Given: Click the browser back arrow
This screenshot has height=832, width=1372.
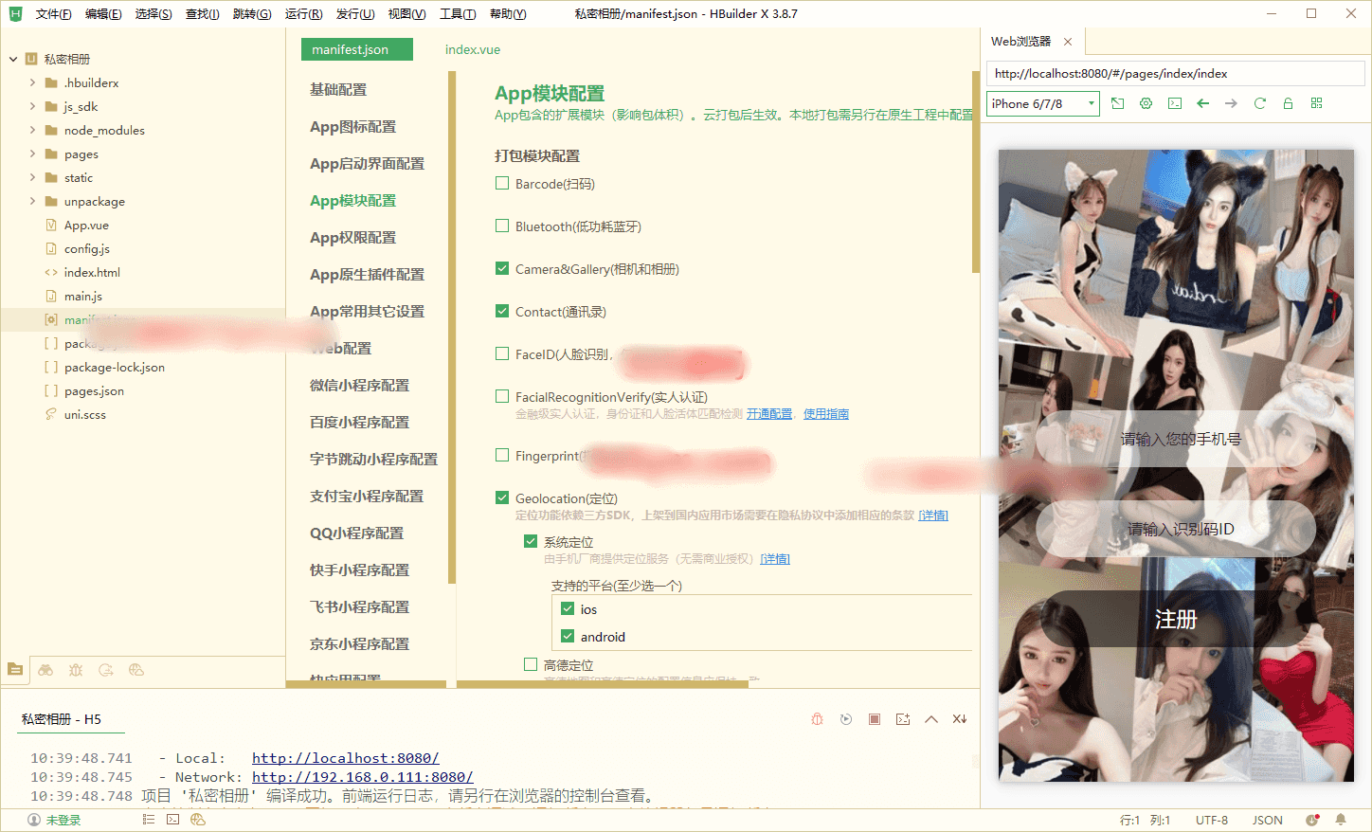Looking at the screenshot, I should [1202, 103].
